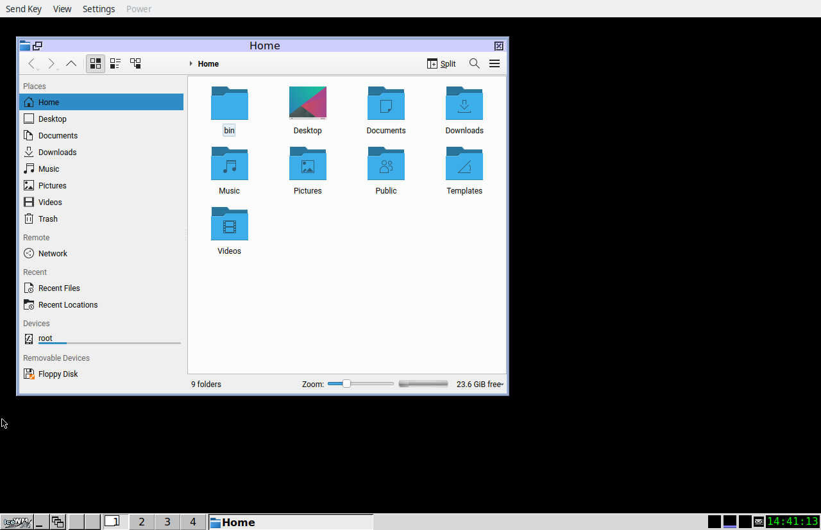This screenshot has width=821, height=530.
Task: Click the Split view button
Action: click(441, 63)
